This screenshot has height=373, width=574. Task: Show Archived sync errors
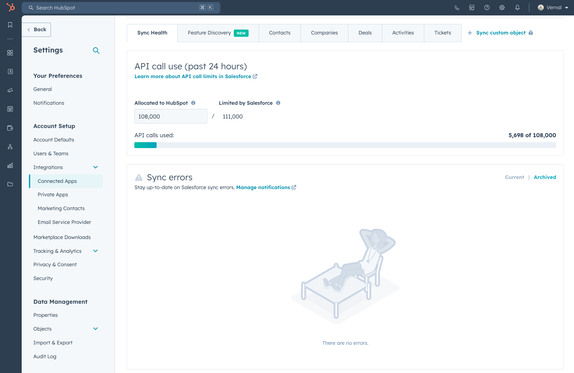[545, 177]
